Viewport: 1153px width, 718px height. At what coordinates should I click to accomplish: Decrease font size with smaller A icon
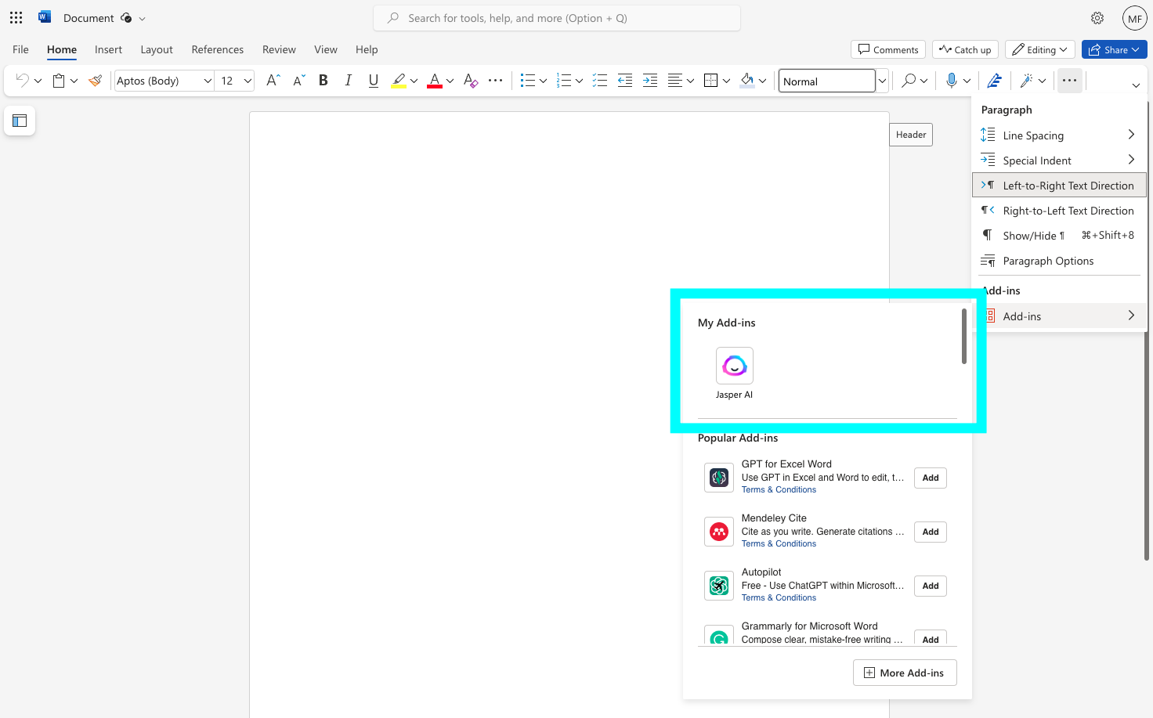[x=298, y=80]
